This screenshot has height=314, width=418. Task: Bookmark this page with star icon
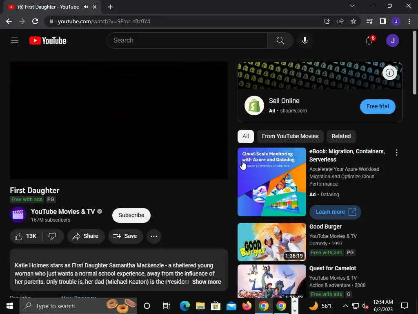pos(354,21)
